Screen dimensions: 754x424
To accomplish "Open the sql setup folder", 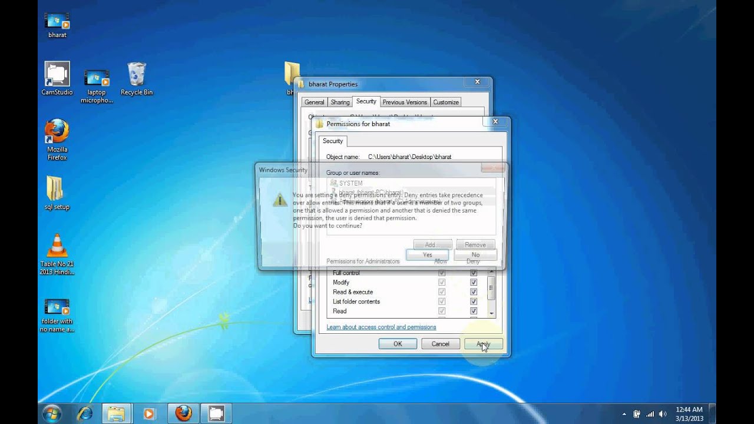I will (x=57, y=193).
